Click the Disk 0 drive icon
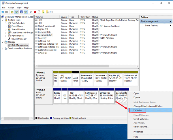Screen dimensions: 173x140 tap(37, 72)
